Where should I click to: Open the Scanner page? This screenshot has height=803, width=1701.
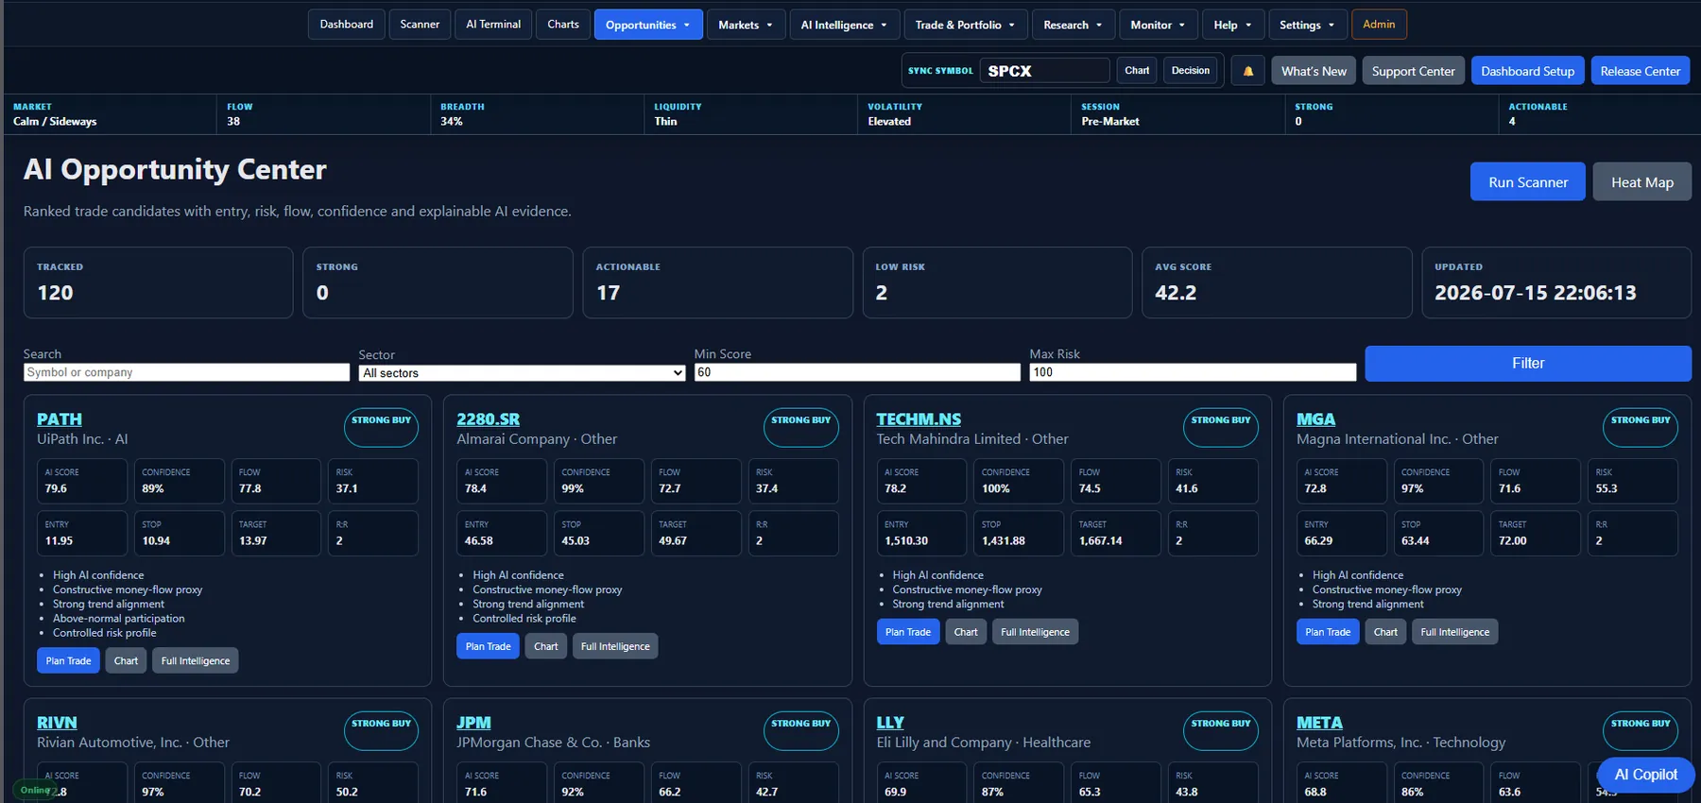420,25
